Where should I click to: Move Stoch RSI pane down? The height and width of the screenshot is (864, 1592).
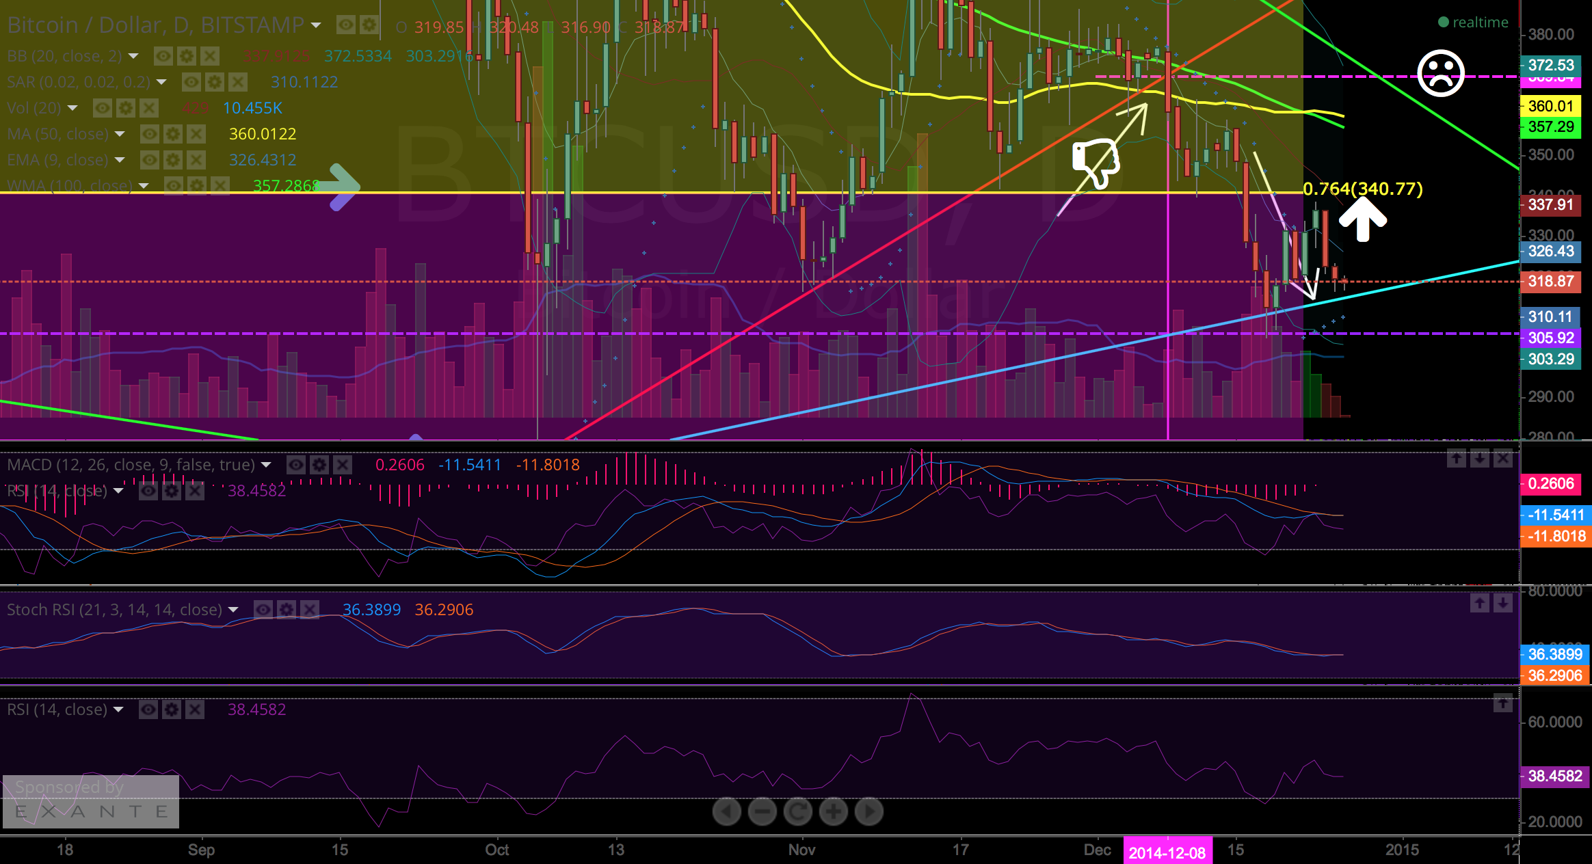pos(1503,603)
